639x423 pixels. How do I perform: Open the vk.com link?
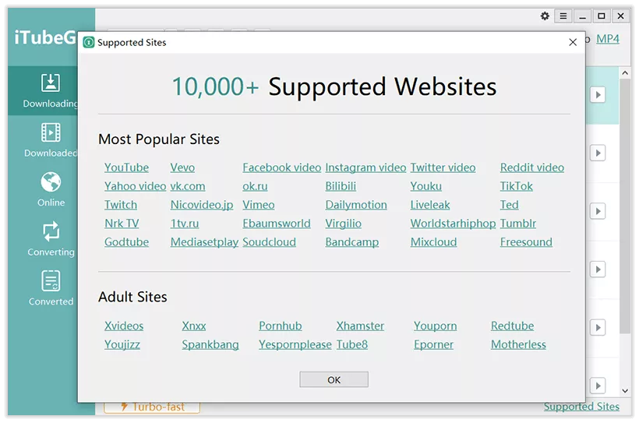188,186
